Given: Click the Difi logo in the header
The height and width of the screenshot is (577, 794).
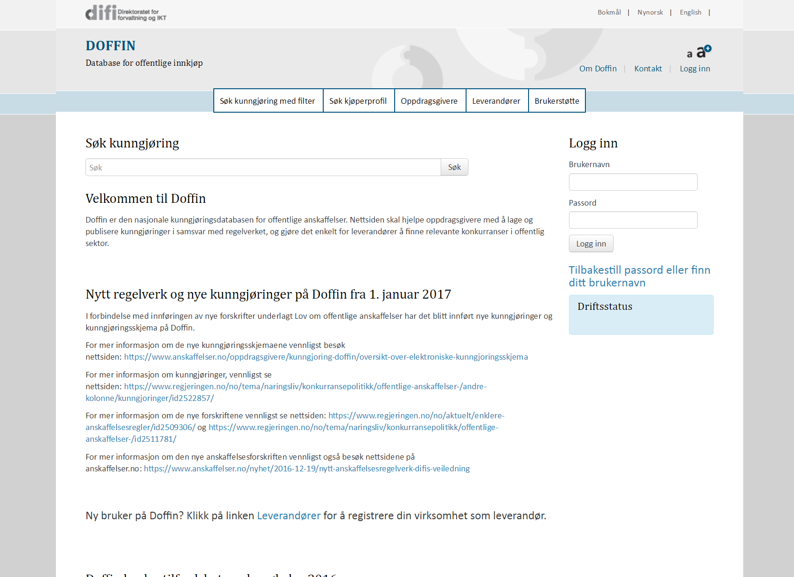Looking at the screenshot, I should 126,13.
